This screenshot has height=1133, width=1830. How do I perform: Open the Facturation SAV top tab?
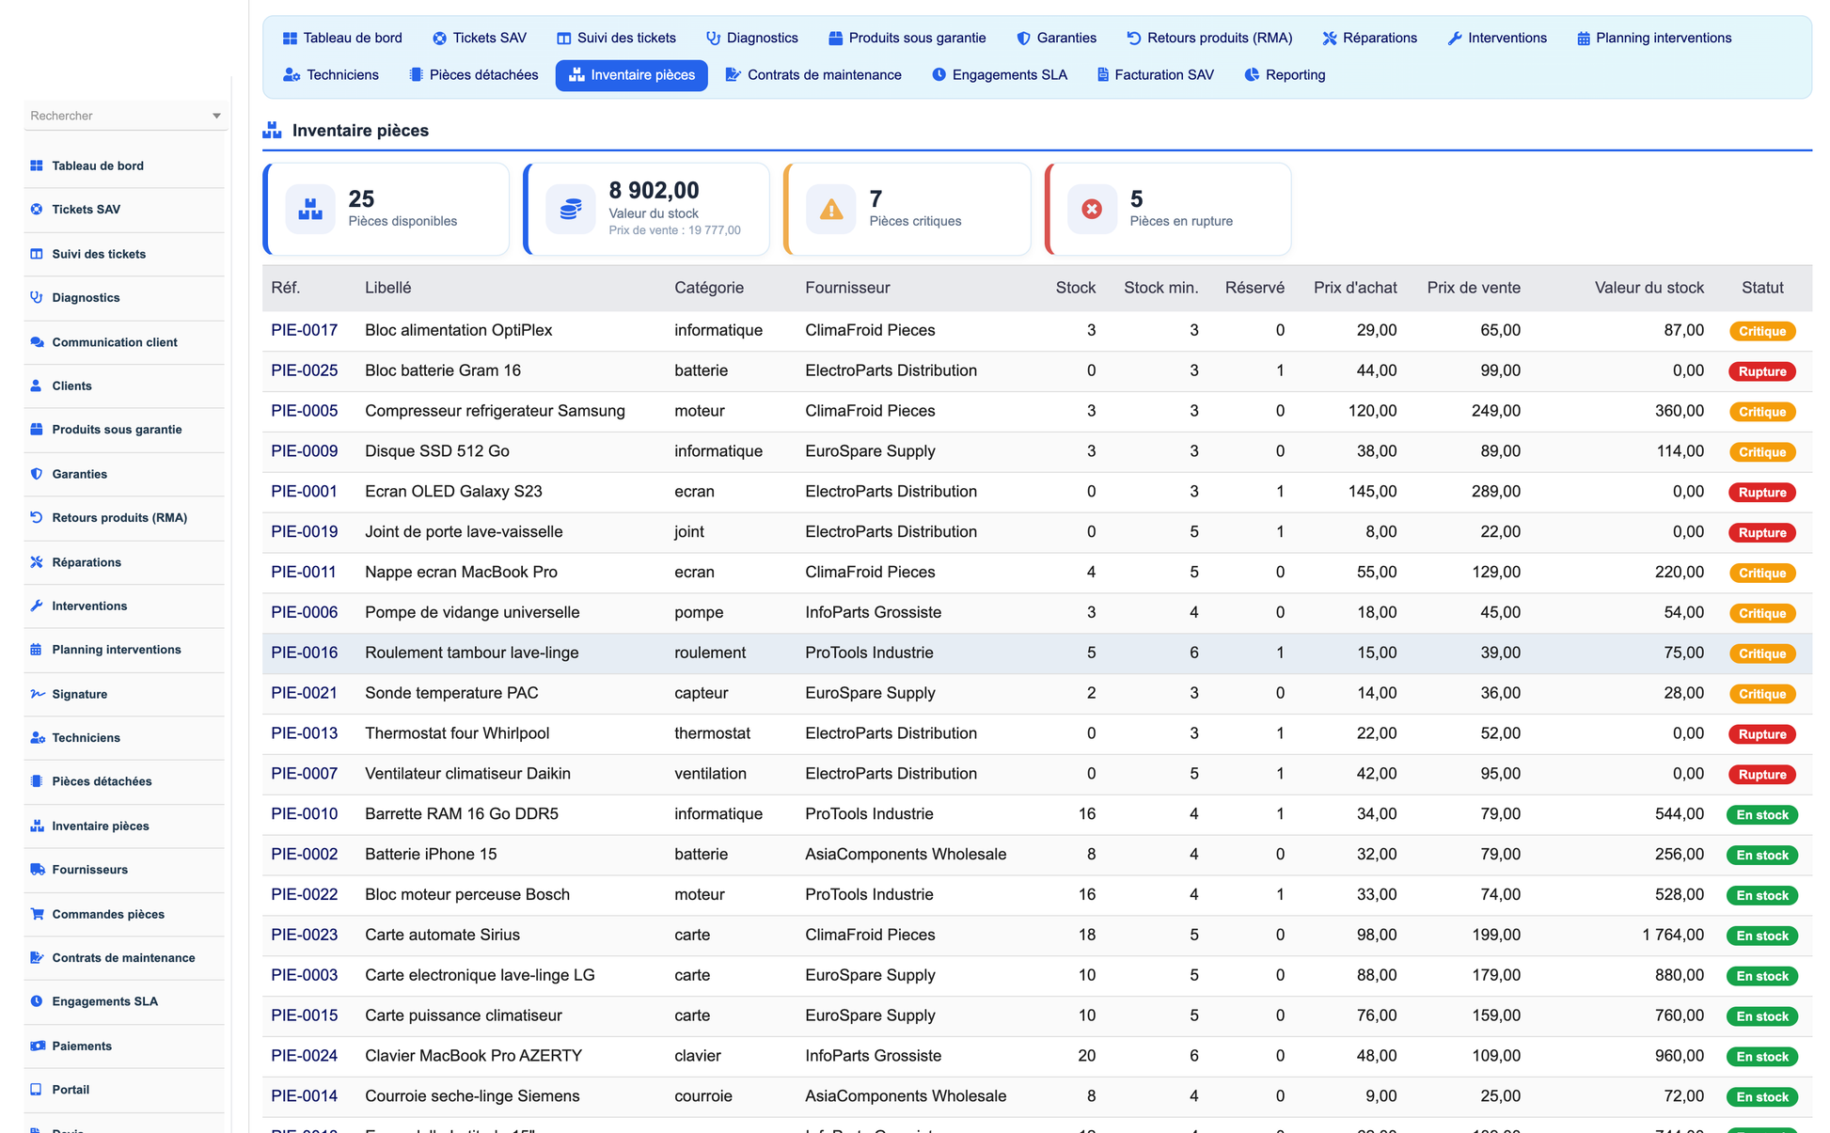tap(1156, 75)
